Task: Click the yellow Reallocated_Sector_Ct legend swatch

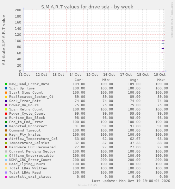Action: coord(6,97)
